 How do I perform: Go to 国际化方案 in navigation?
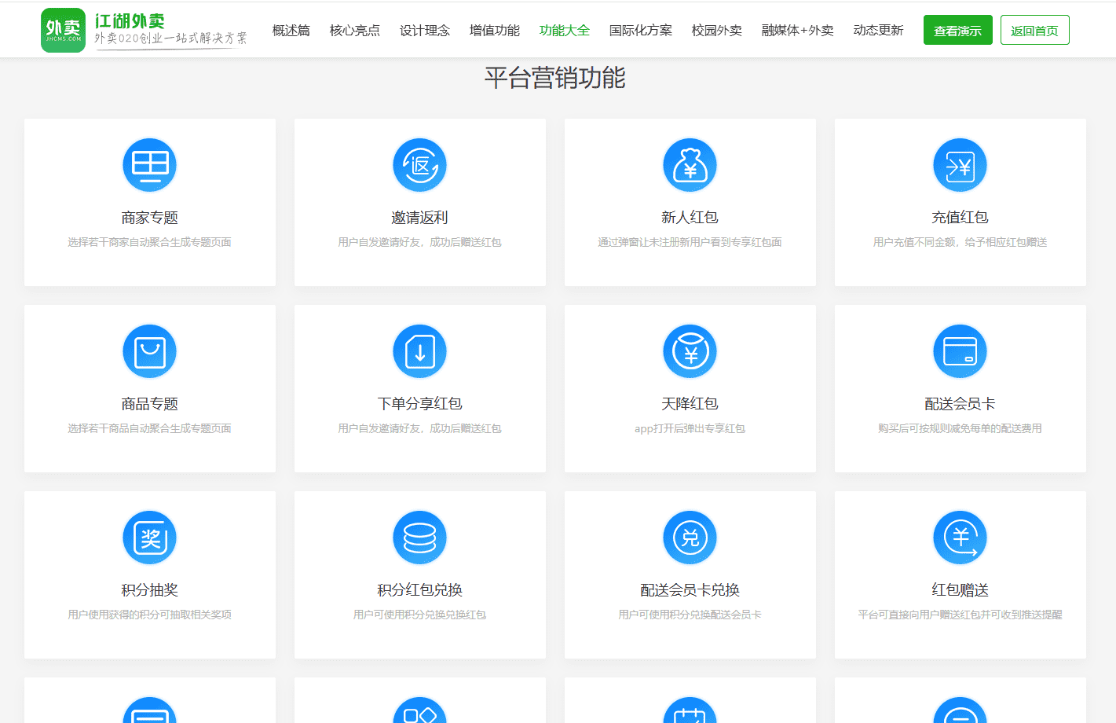tap(640, 31)
